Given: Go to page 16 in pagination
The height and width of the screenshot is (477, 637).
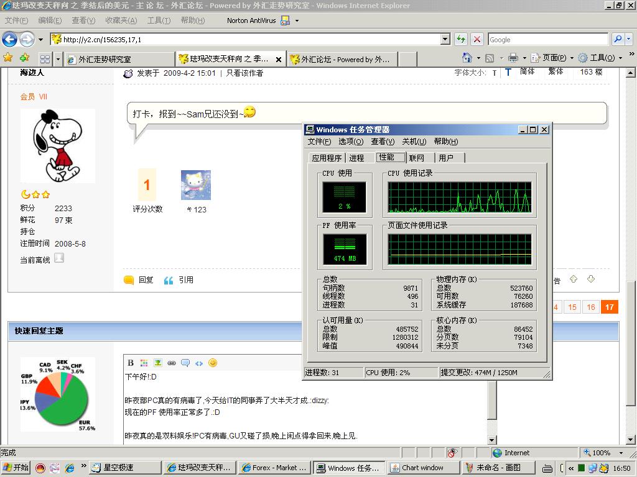Looking at the screenshot, I should pyautogui.click(x=591, y=307).
